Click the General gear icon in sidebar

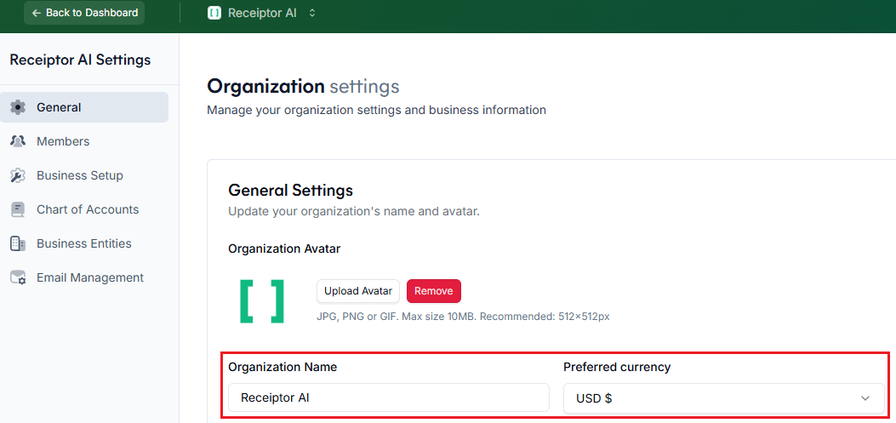tap(18, 107)
